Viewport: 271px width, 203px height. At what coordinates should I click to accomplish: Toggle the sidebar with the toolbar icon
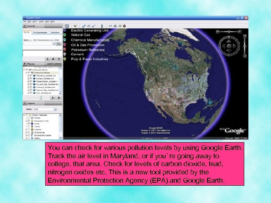pos(67,26)
